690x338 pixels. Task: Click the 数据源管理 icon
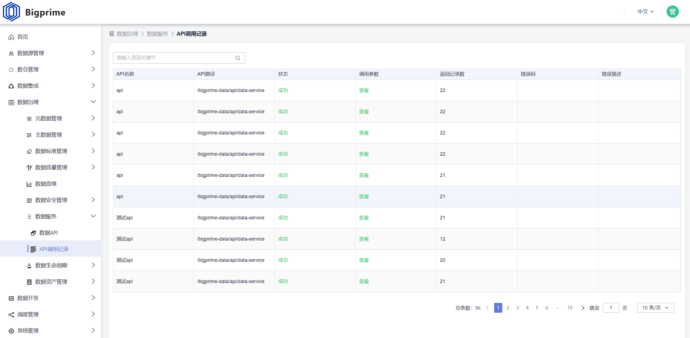point(11,53)
